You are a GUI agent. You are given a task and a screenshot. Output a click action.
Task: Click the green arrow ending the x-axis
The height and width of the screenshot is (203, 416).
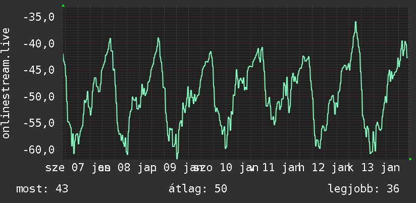(410, 159)
